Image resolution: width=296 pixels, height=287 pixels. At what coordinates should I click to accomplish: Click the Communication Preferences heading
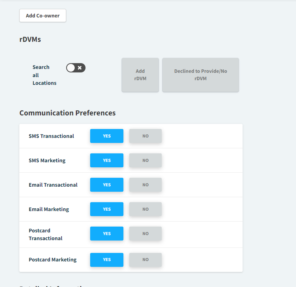(67, 113)
